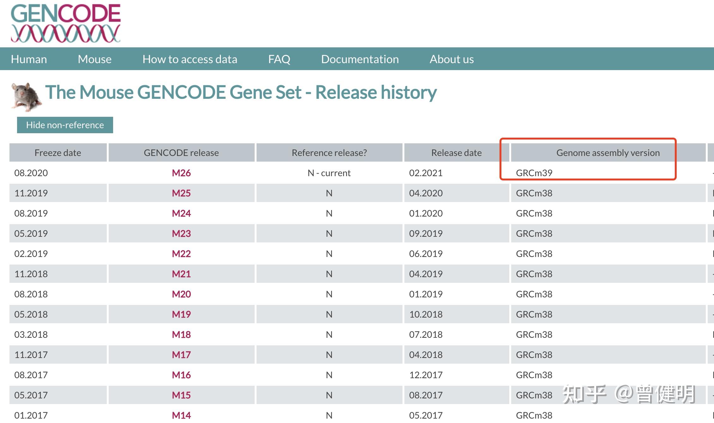Click the Genome assembly version header

(608, 153)
